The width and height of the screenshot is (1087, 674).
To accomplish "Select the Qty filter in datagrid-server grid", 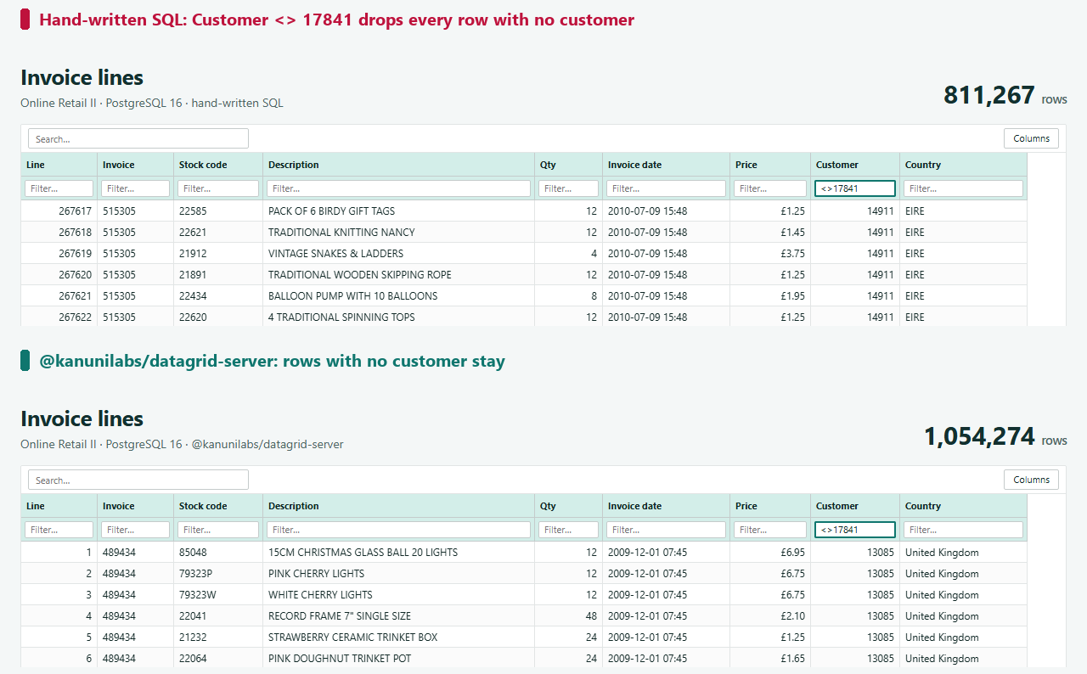I will pos(568,530).
